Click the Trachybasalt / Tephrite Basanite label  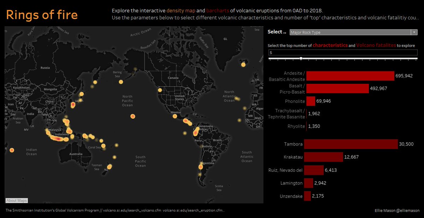(287, 114)
